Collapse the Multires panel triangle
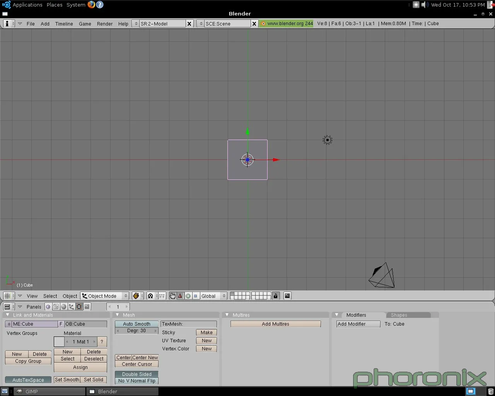Screen dimensions: 495x396 pyautogui.click(x=227, y=315)
